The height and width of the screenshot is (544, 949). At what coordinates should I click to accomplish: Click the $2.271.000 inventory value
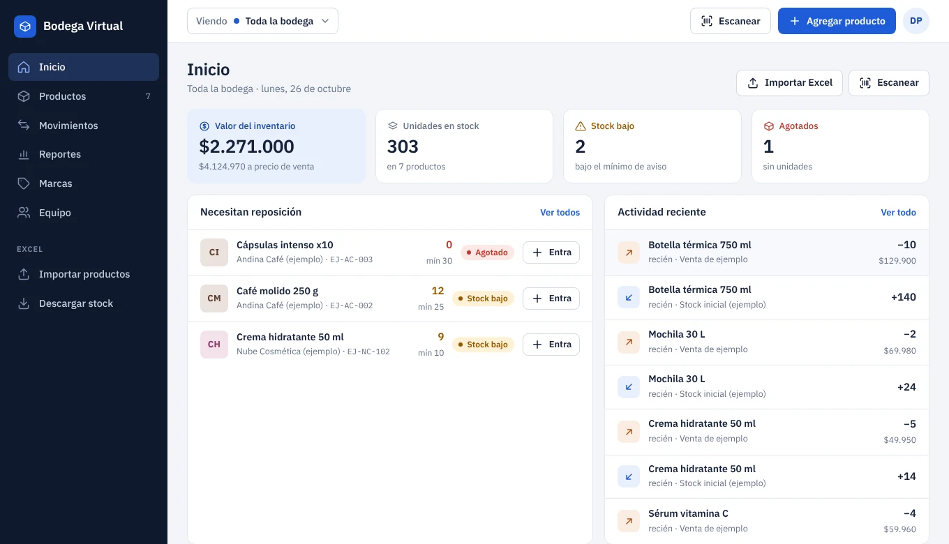(x=246, y=146)
